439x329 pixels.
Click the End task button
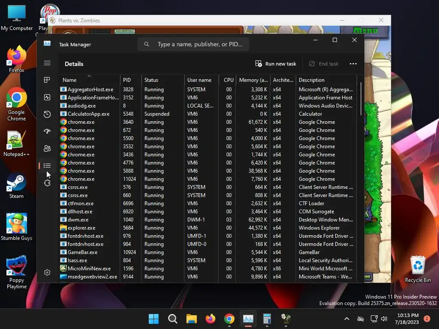[x=324, y=64]
